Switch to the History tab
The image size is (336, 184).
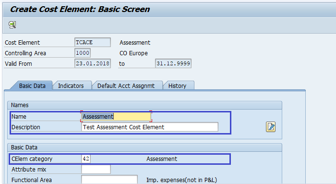pyautogui.click(x=178, y=86)
